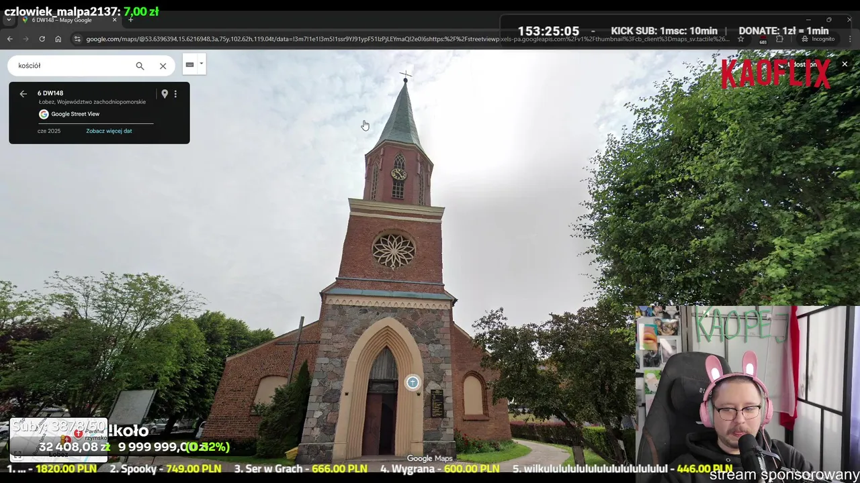This screenshot has height=483, width=860.
Task: Reload the page with the refresh icon
Action: click(x=42, y=39)
